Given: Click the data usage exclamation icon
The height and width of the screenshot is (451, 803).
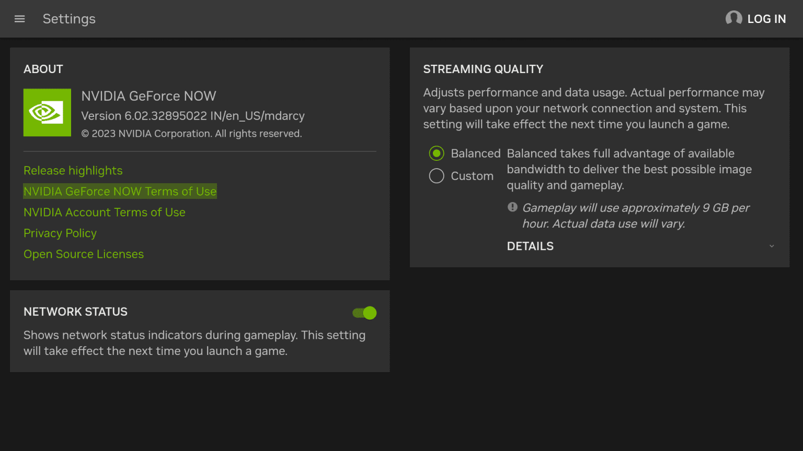Looking at the screenshot, I should 512,207.
